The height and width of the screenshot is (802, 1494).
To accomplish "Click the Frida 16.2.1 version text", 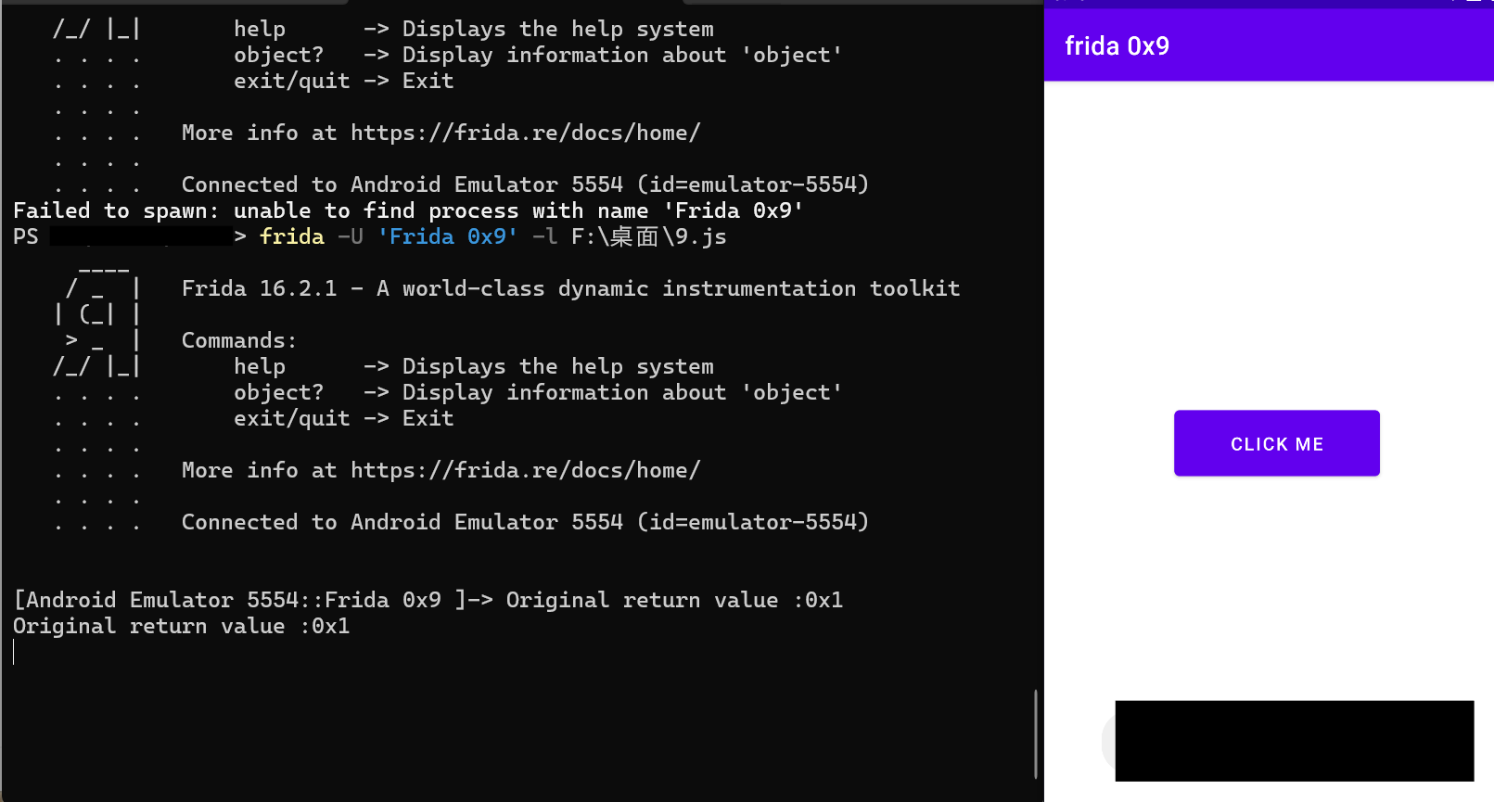I will 260,288.
